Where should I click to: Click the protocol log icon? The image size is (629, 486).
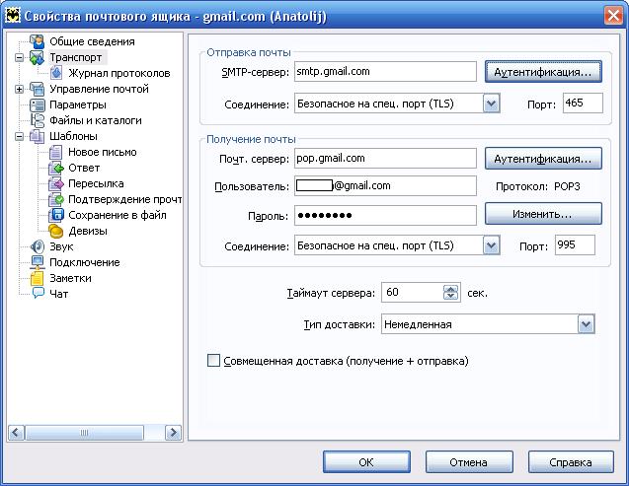(56, 73)
